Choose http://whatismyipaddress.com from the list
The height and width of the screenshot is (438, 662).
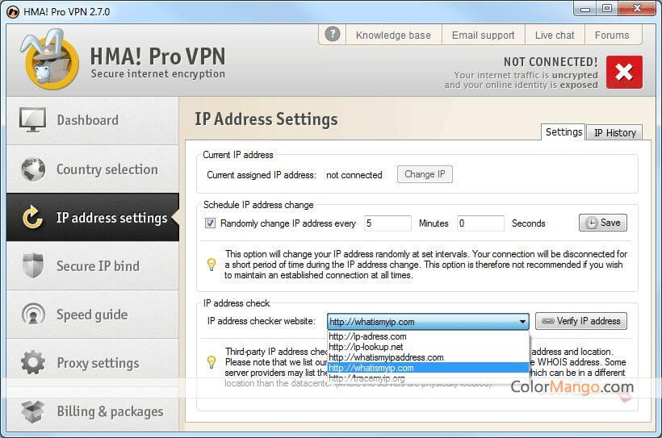click(428, 357)
